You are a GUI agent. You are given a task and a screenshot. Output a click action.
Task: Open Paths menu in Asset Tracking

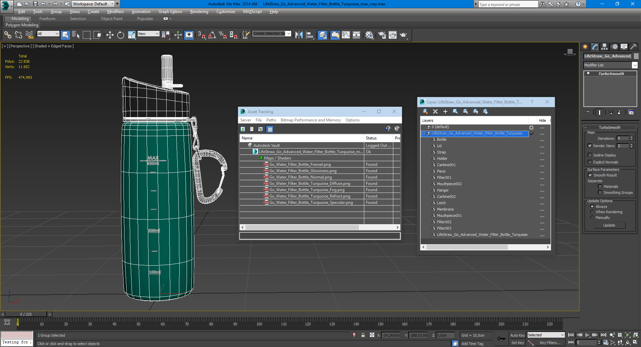271,120
